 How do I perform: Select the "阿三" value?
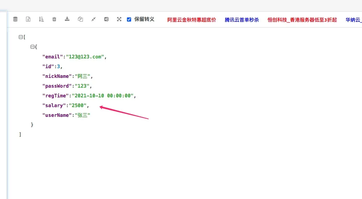point(82,76)
